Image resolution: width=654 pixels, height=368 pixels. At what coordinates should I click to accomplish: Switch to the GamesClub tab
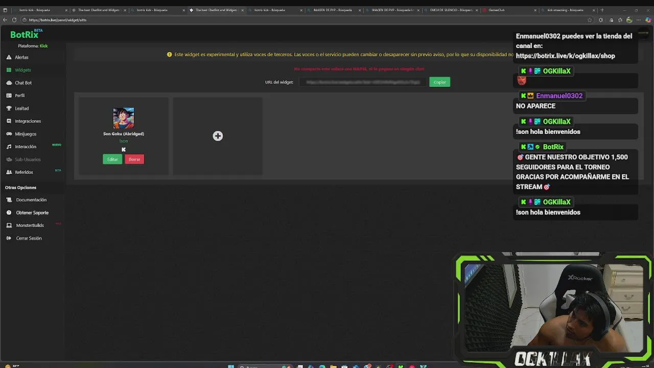508,10
